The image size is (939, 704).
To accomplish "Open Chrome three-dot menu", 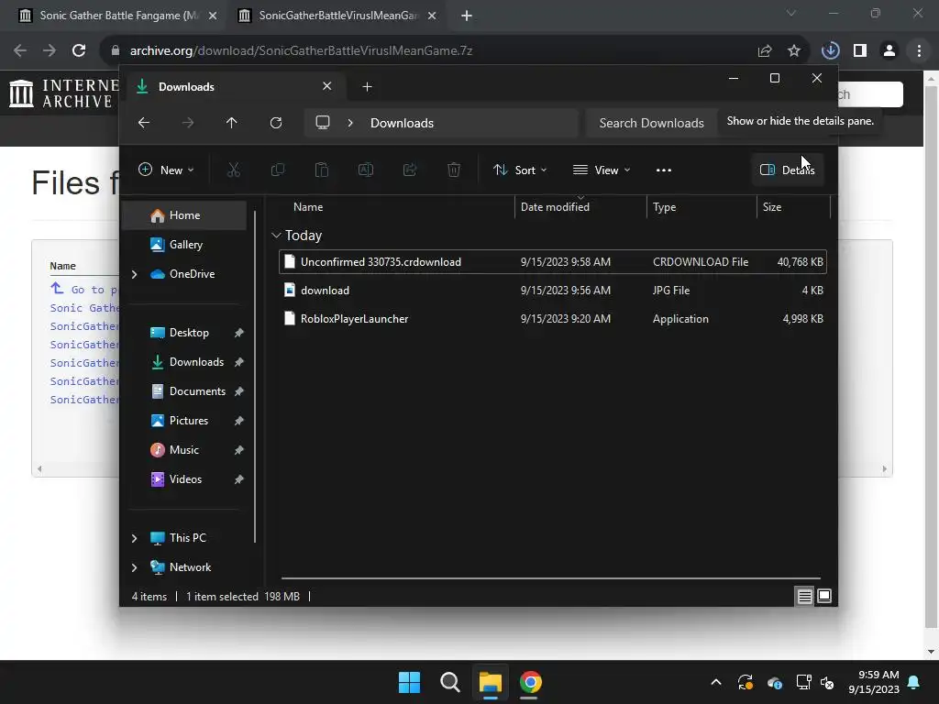I will (919, 51).
